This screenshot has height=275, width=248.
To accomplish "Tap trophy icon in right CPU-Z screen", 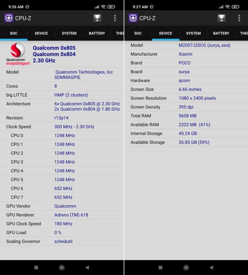I will tap(222, 18).
